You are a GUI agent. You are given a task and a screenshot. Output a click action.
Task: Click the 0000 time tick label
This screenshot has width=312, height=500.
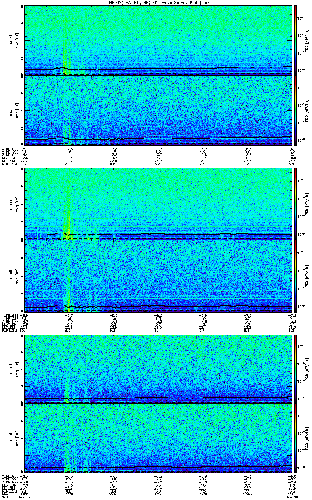(x=292, y=494)
